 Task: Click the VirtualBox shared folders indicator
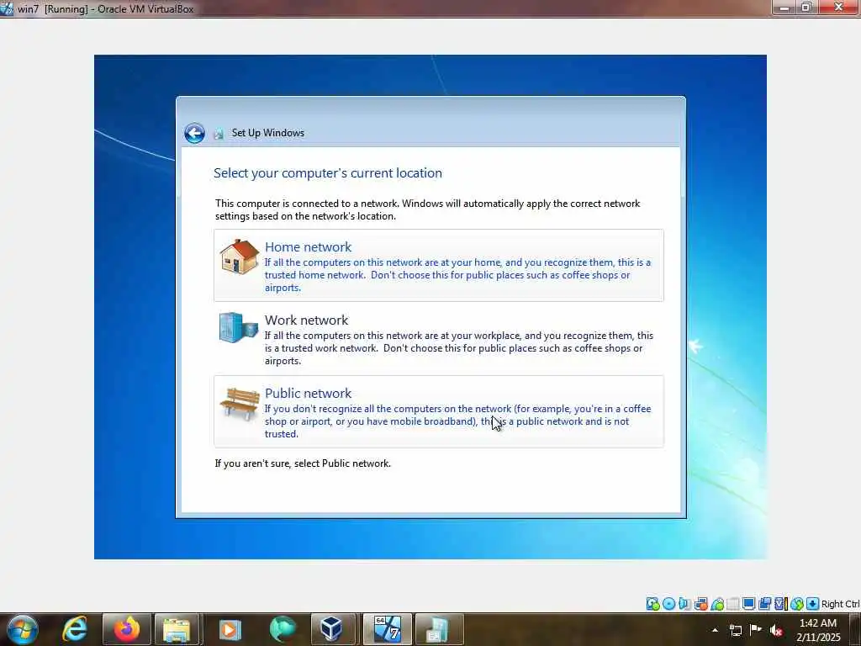(x=733, y=604)
